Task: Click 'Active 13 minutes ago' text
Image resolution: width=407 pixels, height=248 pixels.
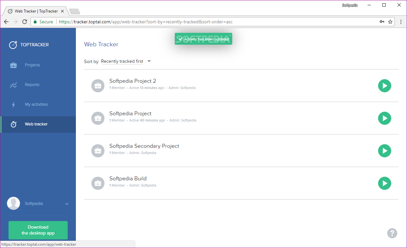Action: tap(147, 88)
